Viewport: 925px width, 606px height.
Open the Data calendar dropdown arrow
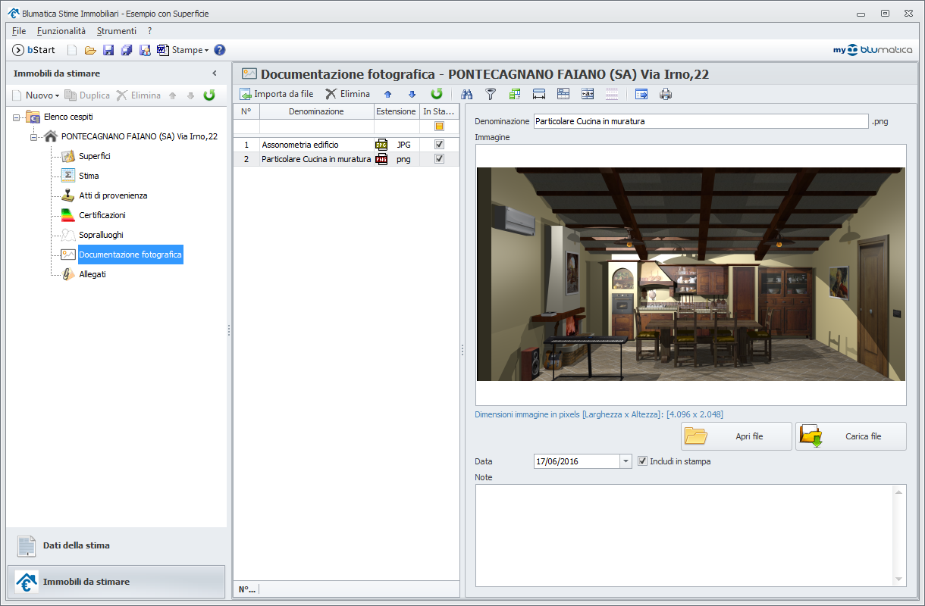(626, 461)
